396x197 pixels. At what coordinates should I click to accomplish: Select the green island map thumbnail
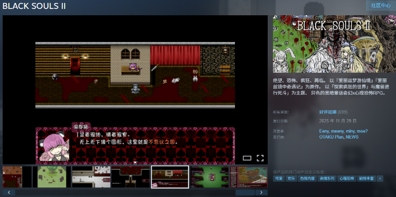52,176
